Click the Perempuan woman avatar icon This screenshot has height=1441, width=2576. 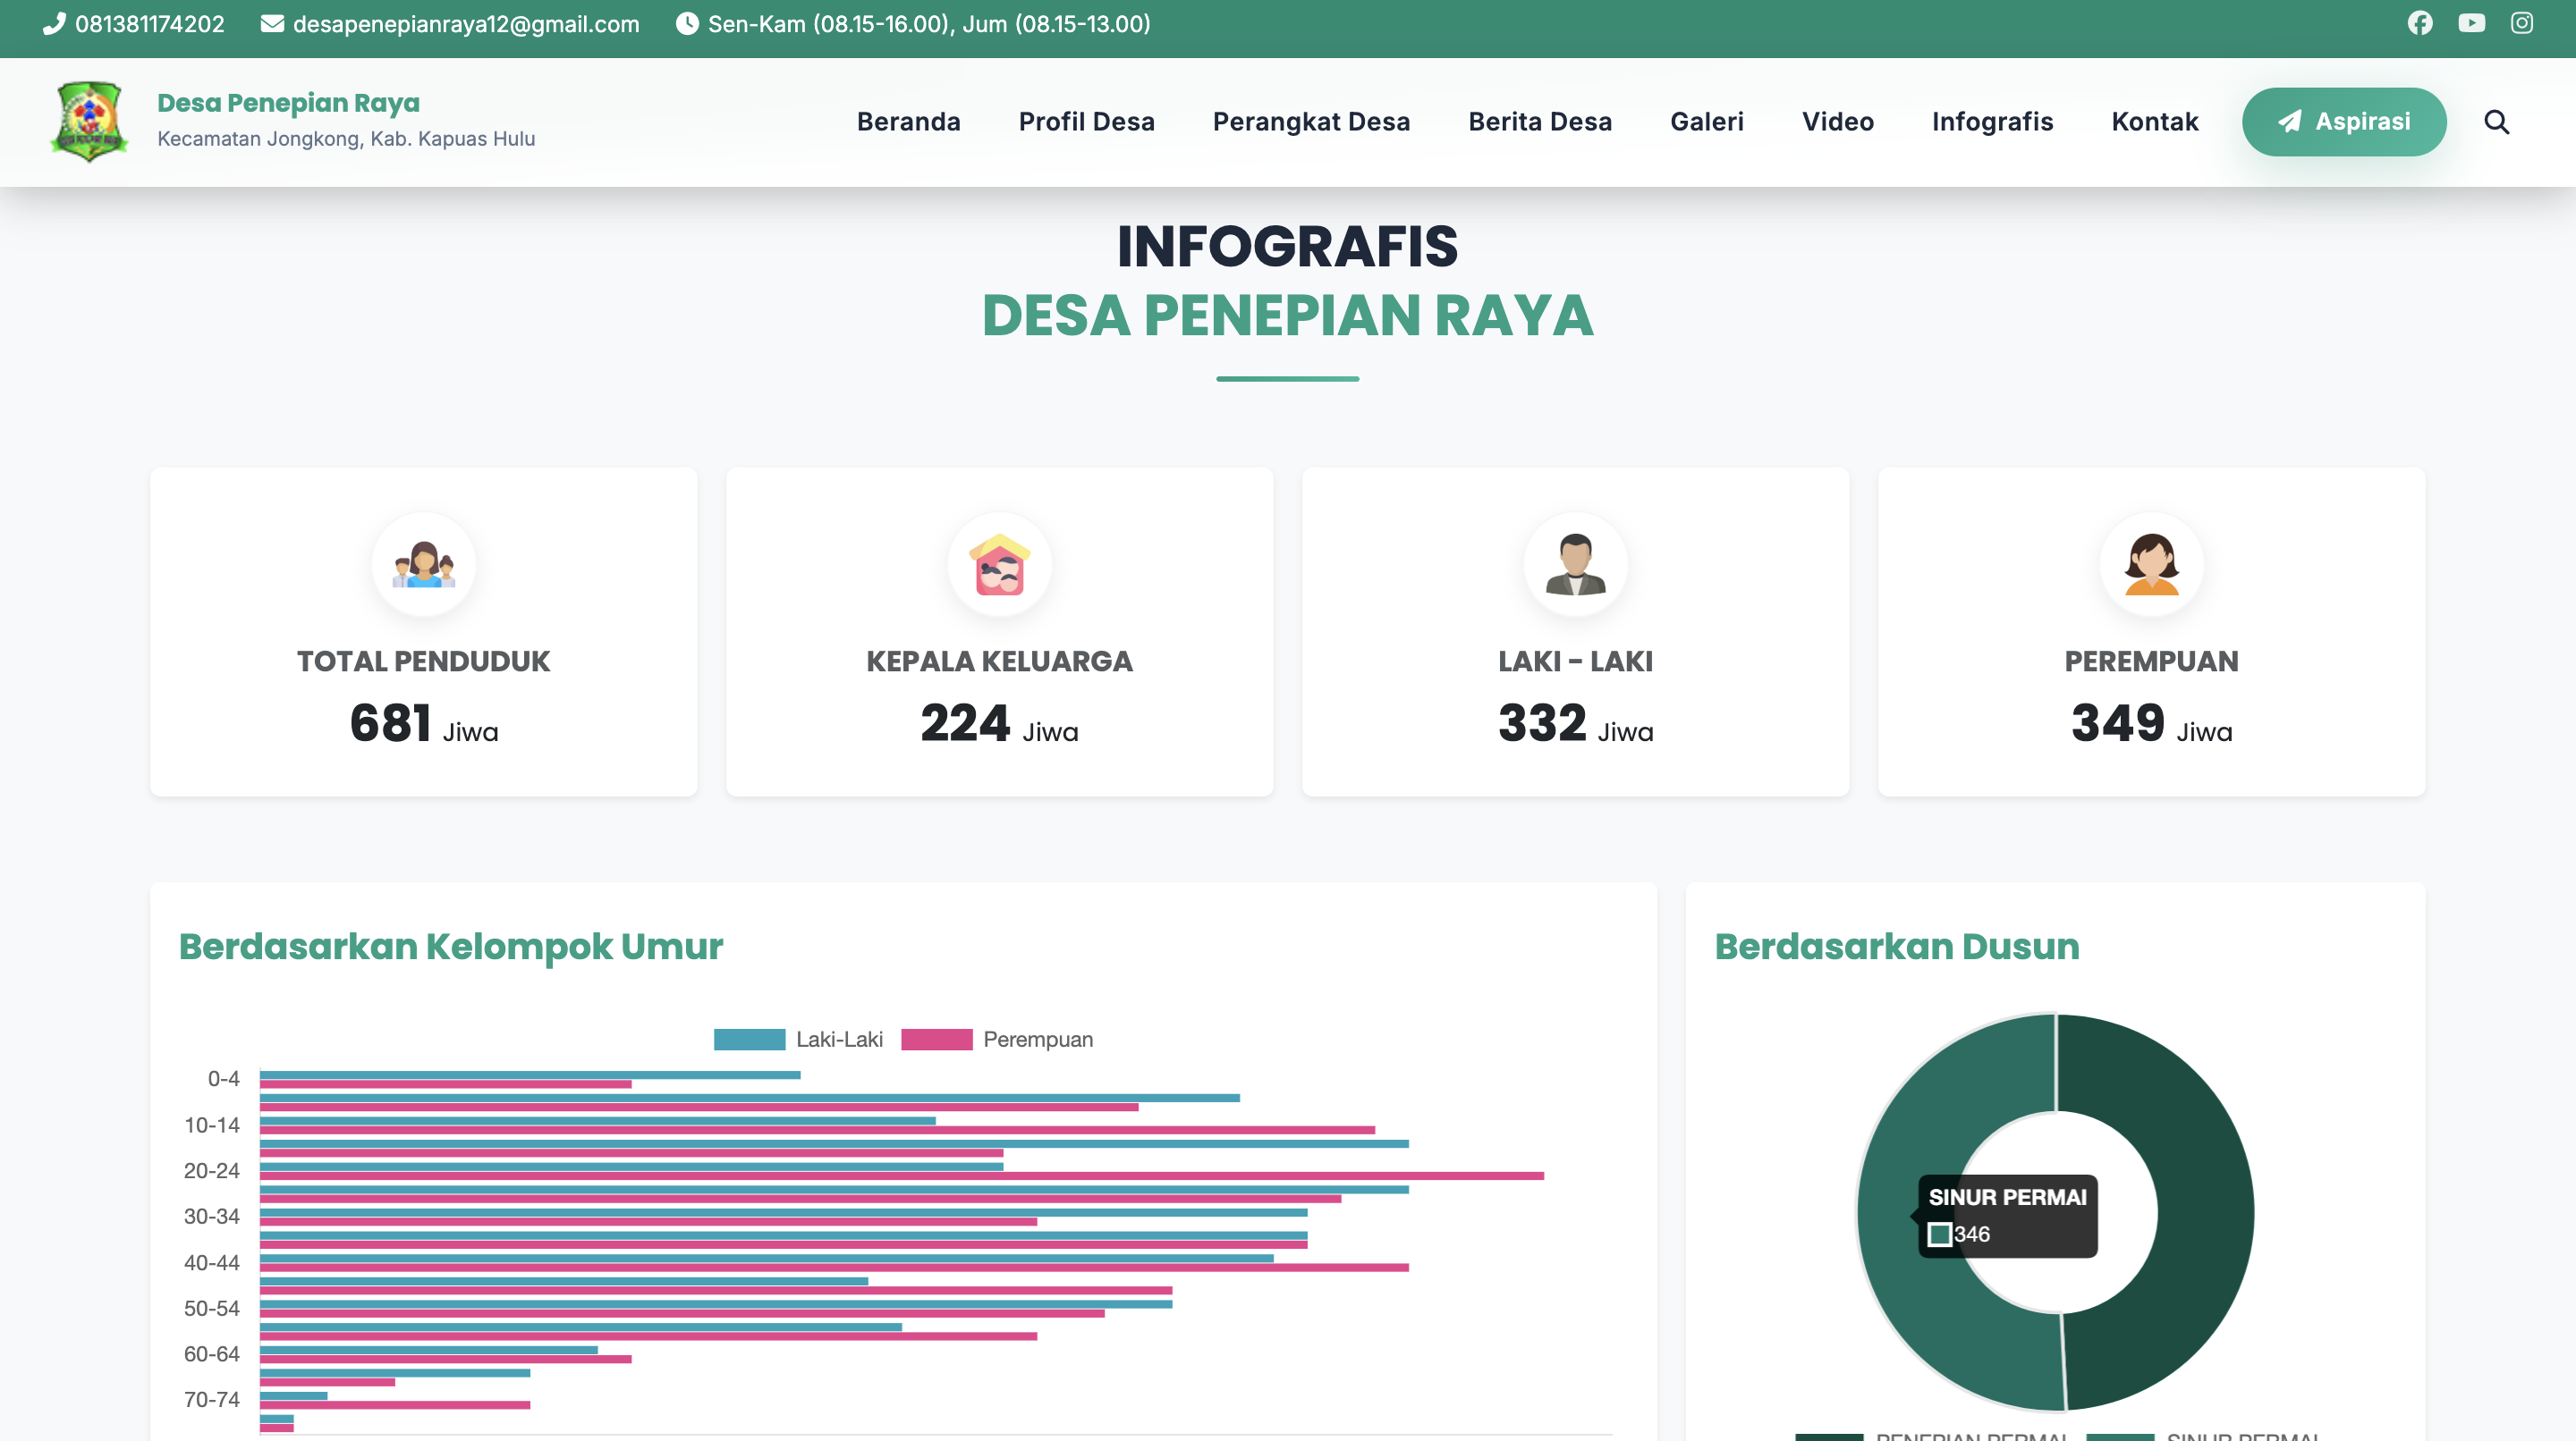[2152, 565]
